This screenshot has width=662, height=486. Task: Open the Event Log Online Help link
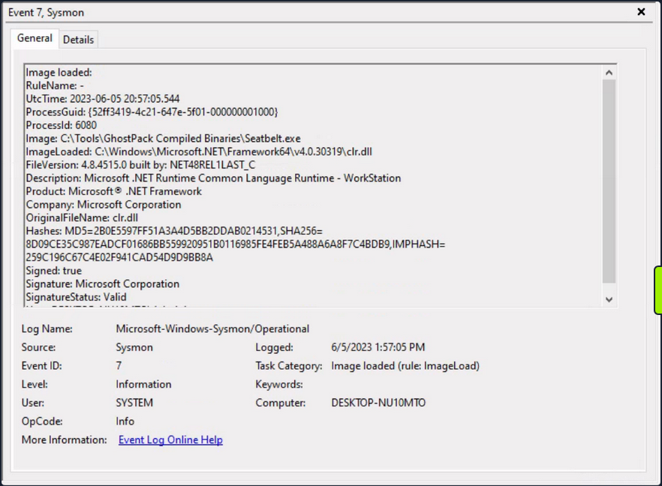pyautogui.click(x=170, y=439)
